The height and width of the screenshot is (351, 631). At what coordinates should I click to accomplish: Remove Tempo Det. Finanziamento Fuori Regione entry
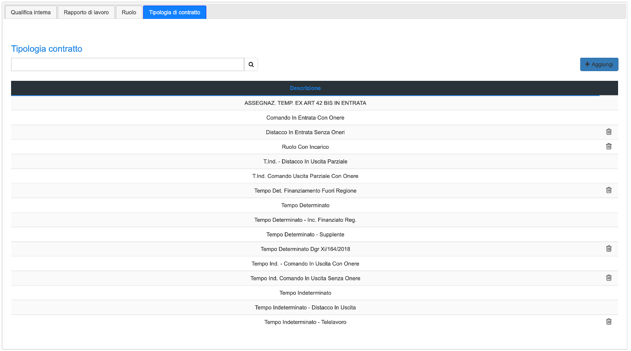click(608, 190)
